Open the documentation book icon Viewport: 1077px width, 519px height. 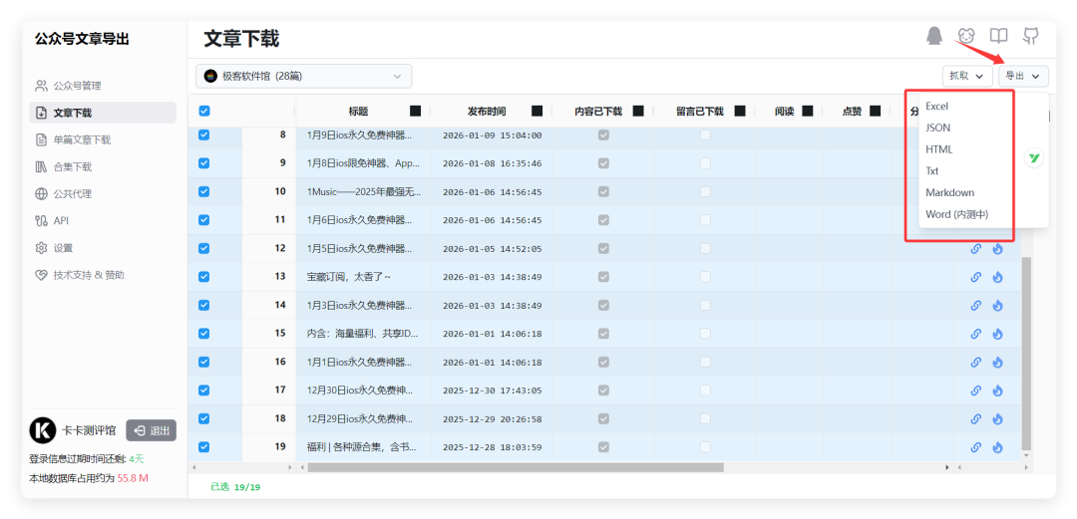pos(998,36)
